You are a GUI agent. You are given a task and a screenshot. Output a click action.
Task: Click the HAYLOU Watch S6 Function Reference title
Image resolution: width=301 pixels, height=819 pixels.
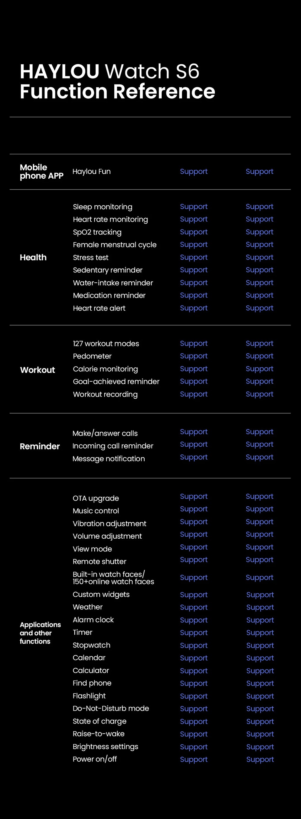click(x=117, y=81)
